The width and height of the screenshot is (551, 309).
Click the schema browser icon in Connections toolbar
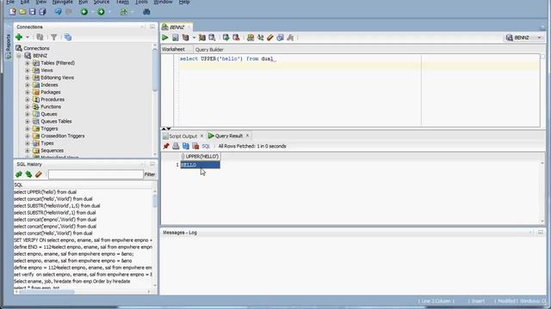[x=68, y=37]
